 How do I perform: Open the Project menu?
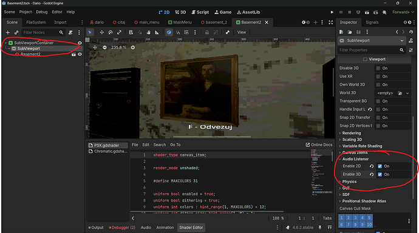coord(26,12)
